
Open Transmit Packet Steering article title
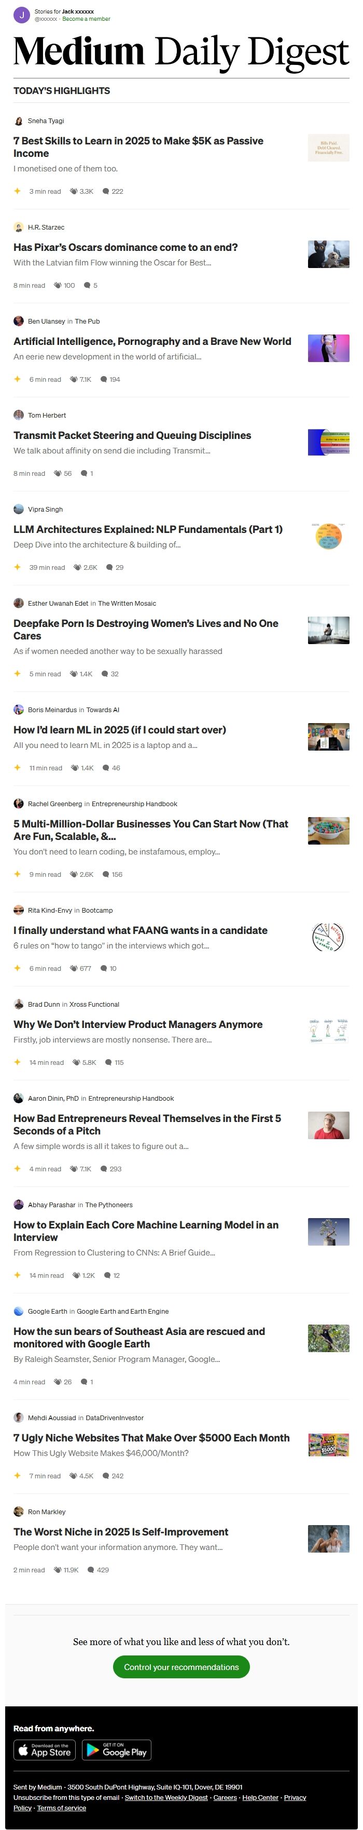coord(132,435)
